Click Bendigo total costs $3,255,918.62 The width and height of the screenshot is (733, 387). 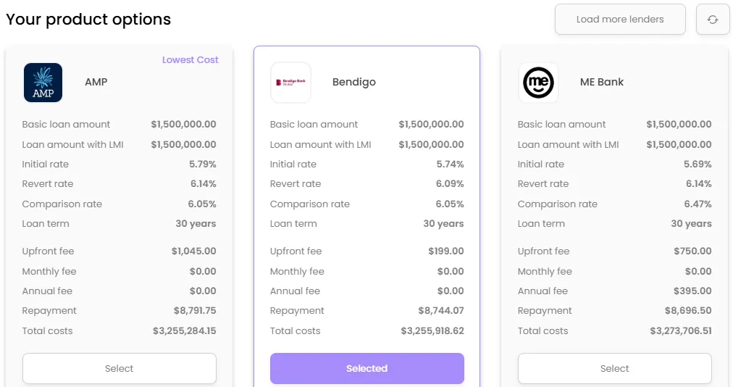(x=432, y=331)
